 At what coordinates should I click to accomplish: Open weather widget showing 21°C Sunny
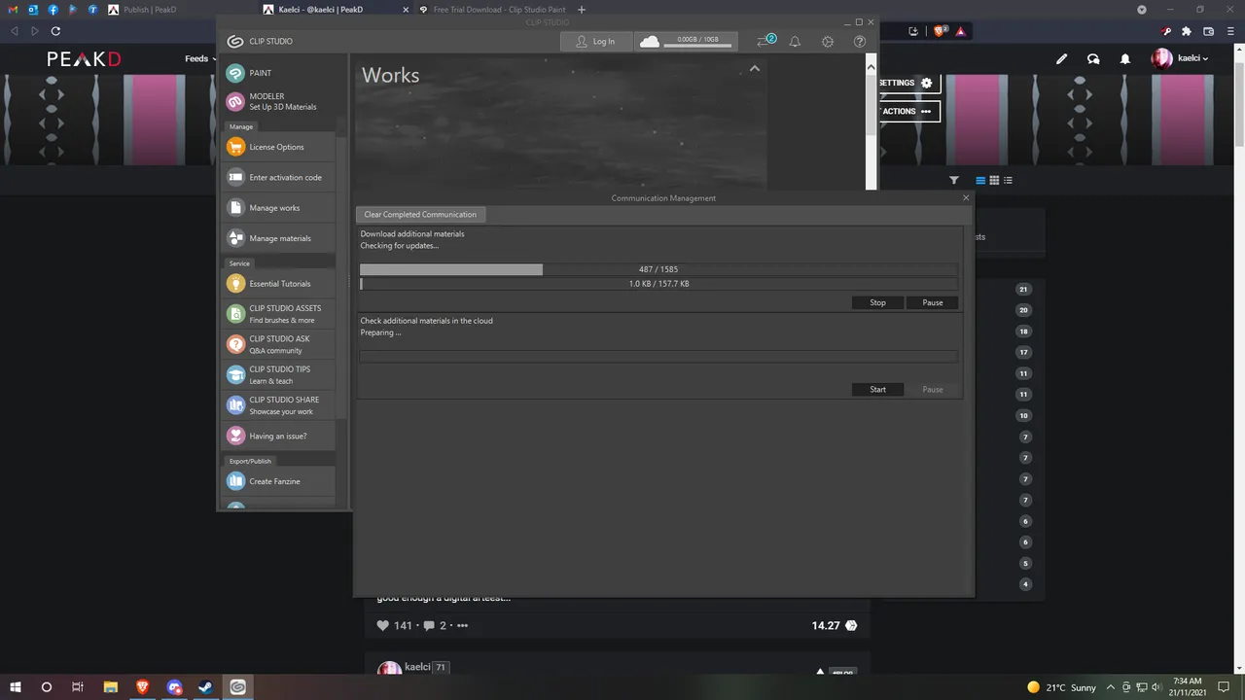pyautogui.click(x=1061, y=687)
